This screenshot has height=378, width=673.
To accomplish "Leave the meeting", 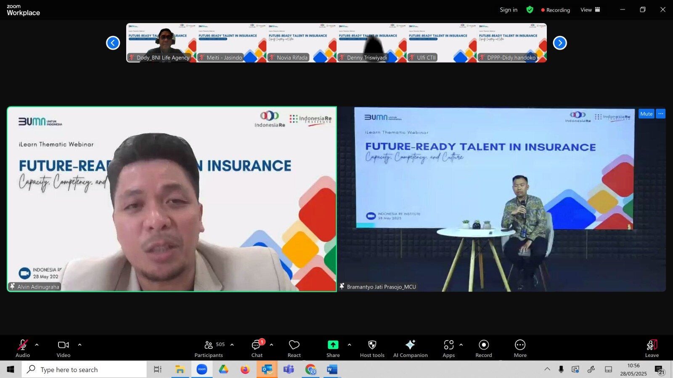I will coord(652,349).
